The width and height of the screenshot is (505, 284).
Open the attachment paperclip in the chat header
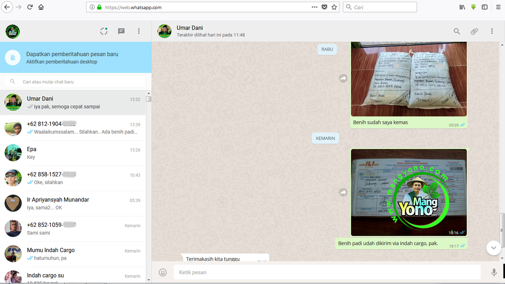pos(474,31)
